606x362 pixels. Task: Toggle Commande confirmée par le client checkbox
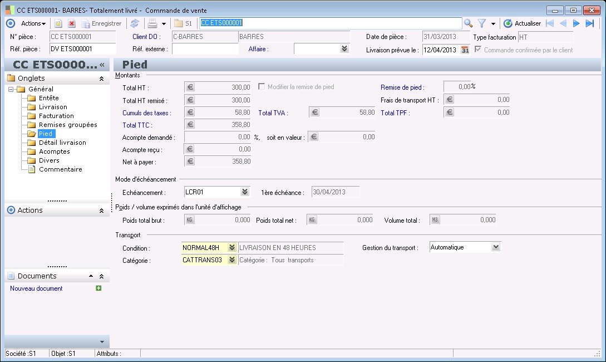(477, 50)
